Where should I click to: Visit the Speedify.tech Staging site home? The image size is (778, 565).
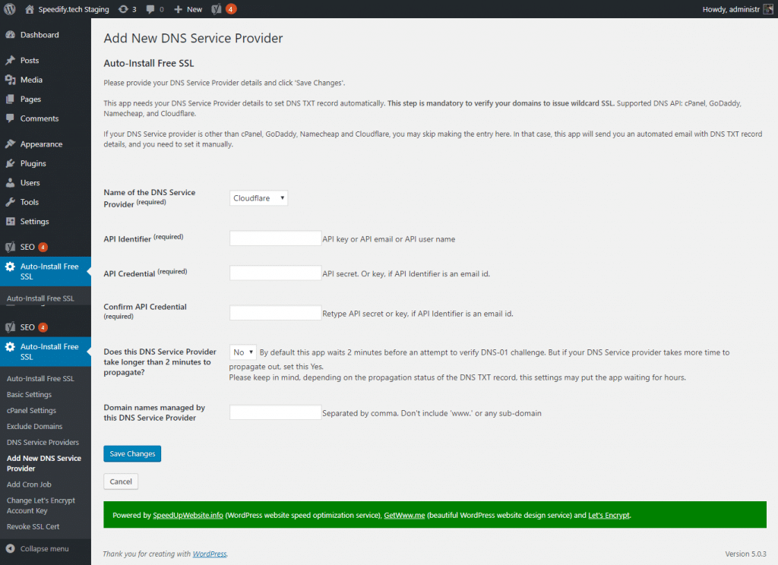click(67, 9)
